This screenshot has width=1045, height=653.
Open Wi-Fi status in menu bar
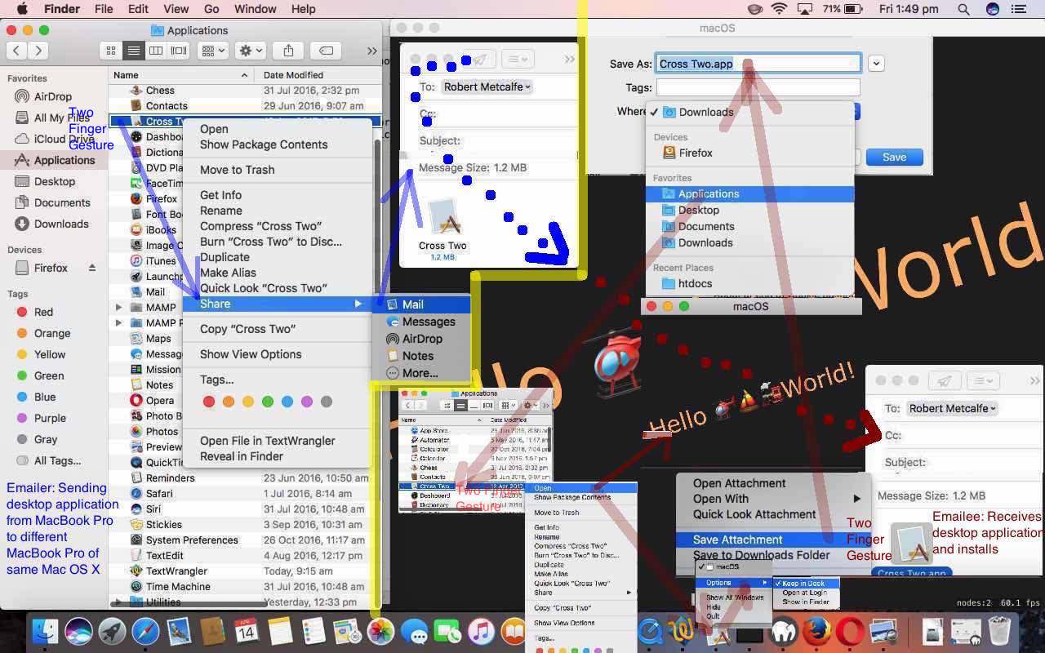780,9
